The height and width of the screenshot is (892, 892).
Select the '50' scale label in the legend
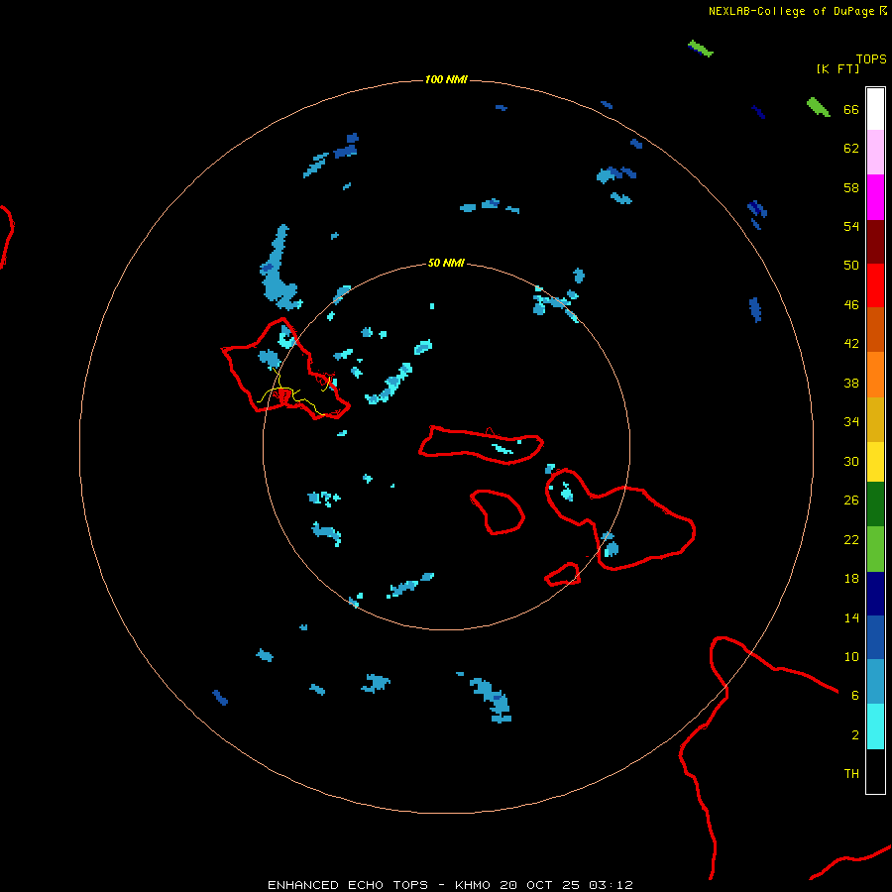point(851,265)
